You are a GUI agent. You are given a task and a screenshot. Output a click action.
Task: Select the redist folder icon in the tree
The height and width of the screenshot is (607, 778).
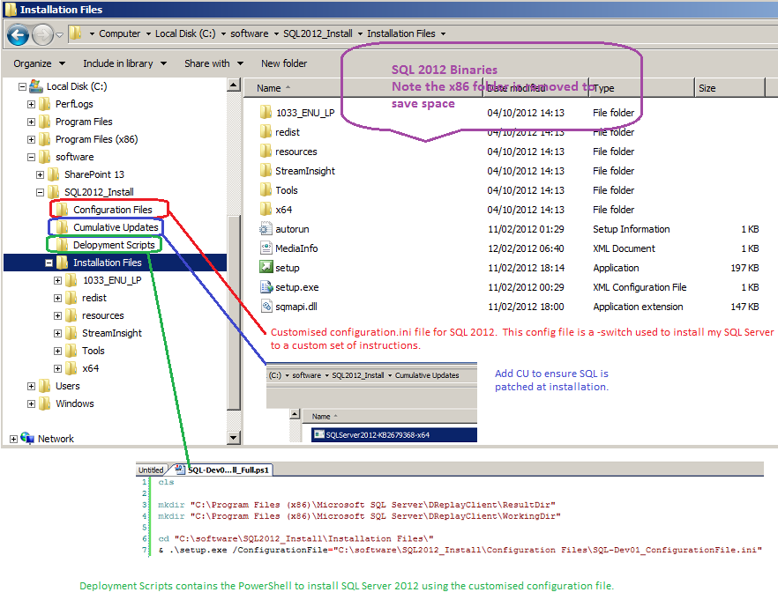[71, 298]
